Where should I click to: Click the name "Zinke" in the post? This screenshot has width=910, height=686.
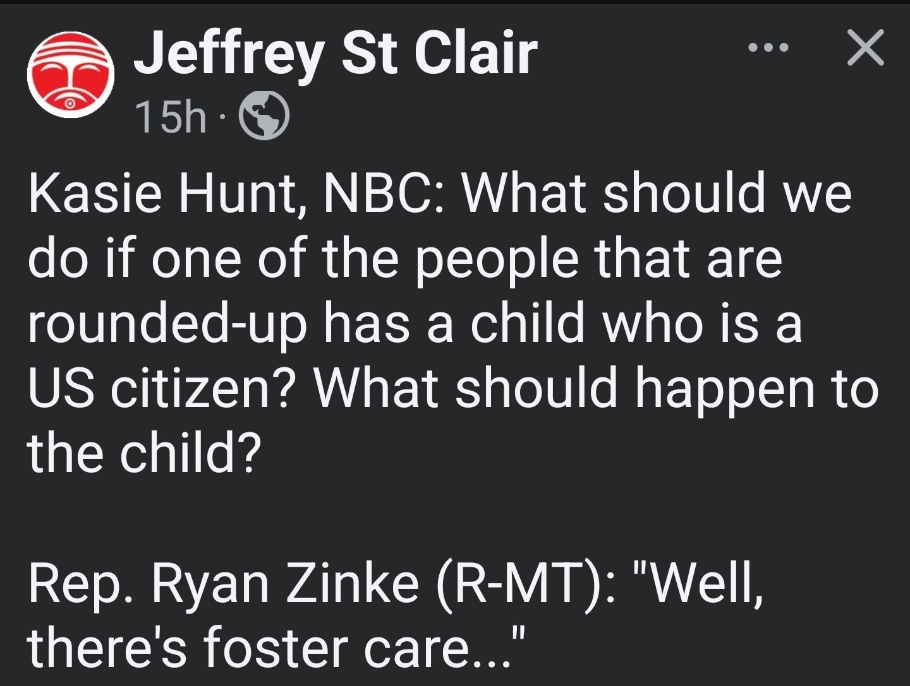click(x=353, y=583)
